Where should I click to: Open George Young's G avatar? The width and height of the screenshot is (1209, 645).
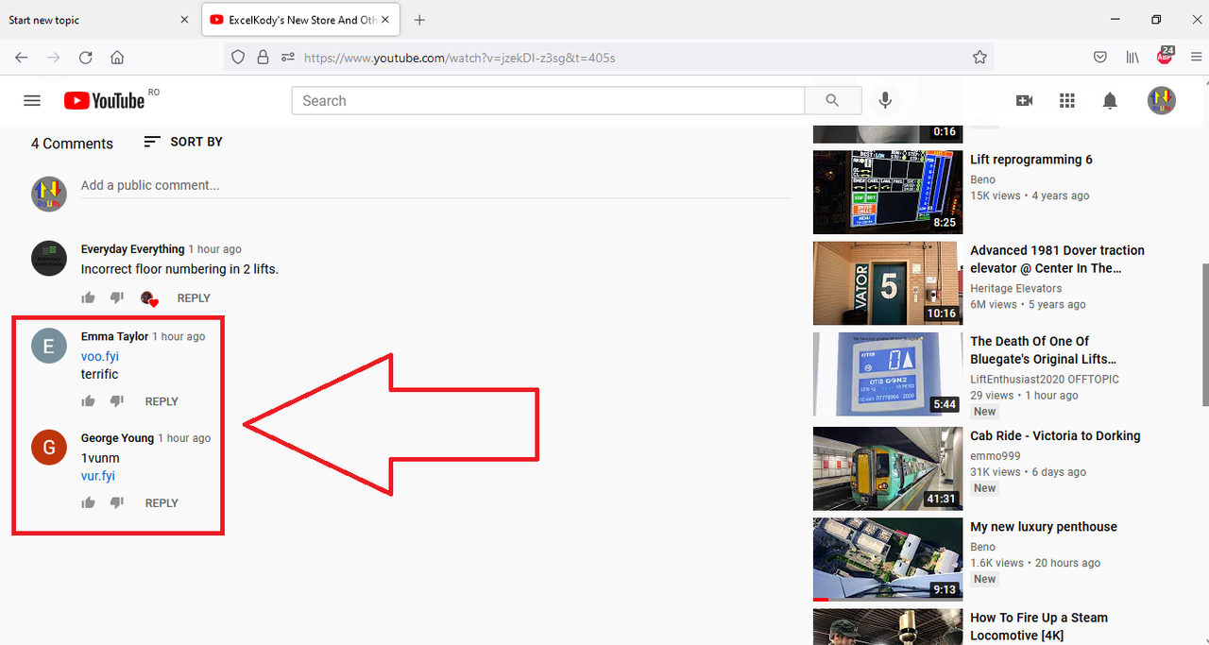pyautogui.click(x=49, y=448)
